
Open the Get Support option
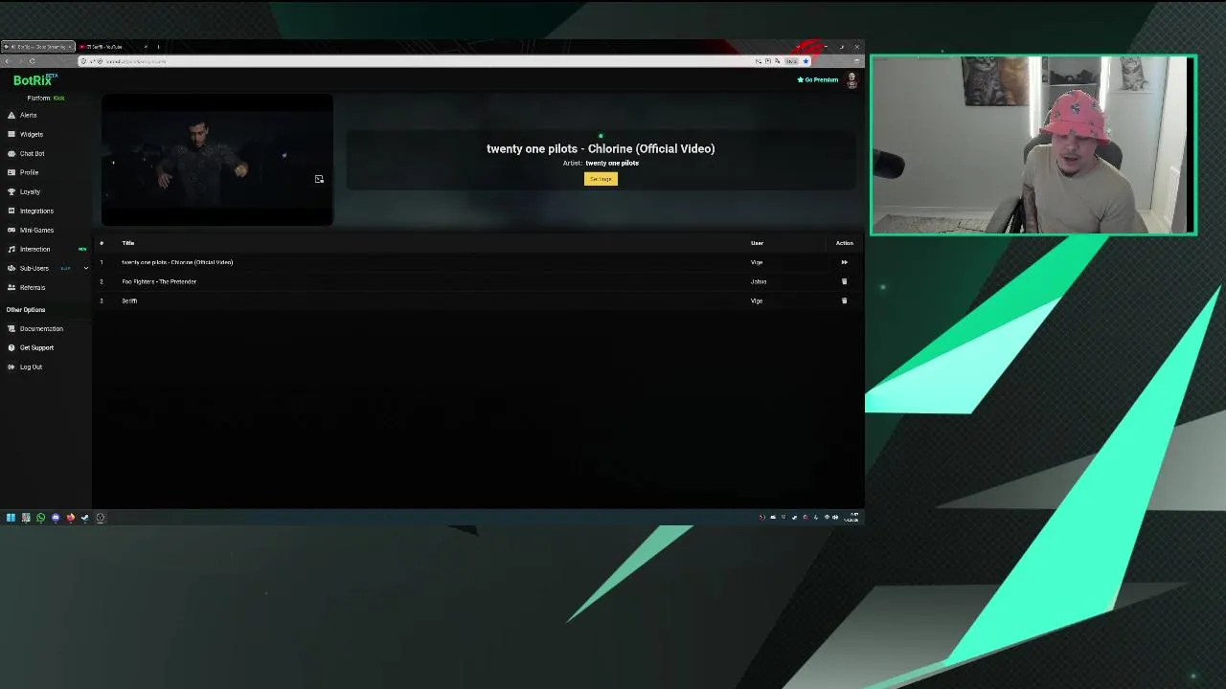[x=36, y=347]
